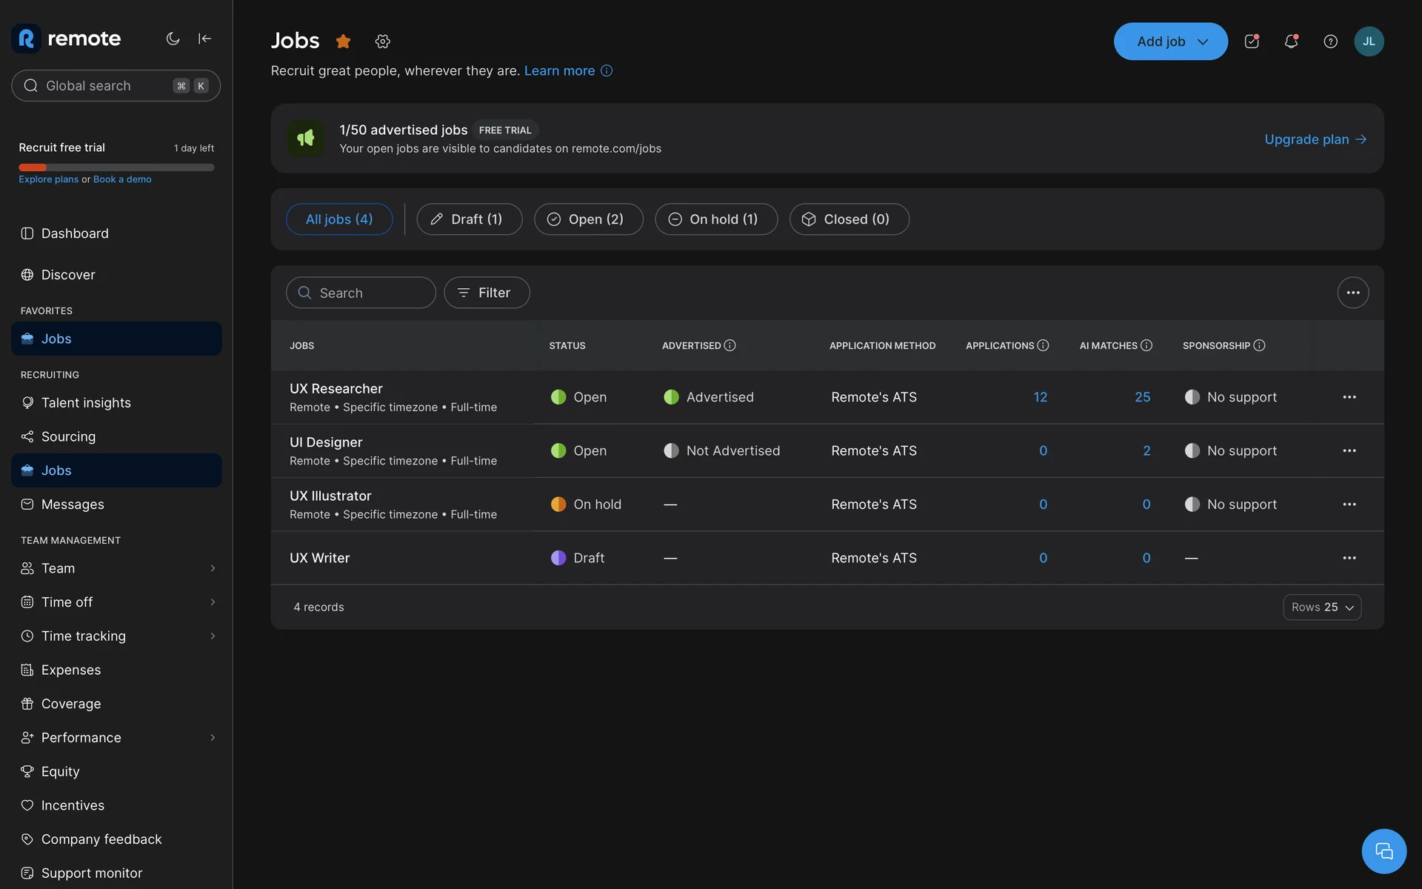This screenshot has height=889, width=1422.
Task: Open help question mark icon
Action: pos(1330,41)
